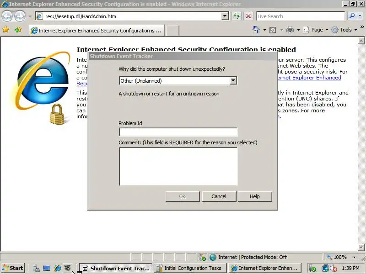Image resolution: width=366 pixels, height=274 pixels.
Task: Launch Server Manager from Quick Launch
Action: pos(36,269)
